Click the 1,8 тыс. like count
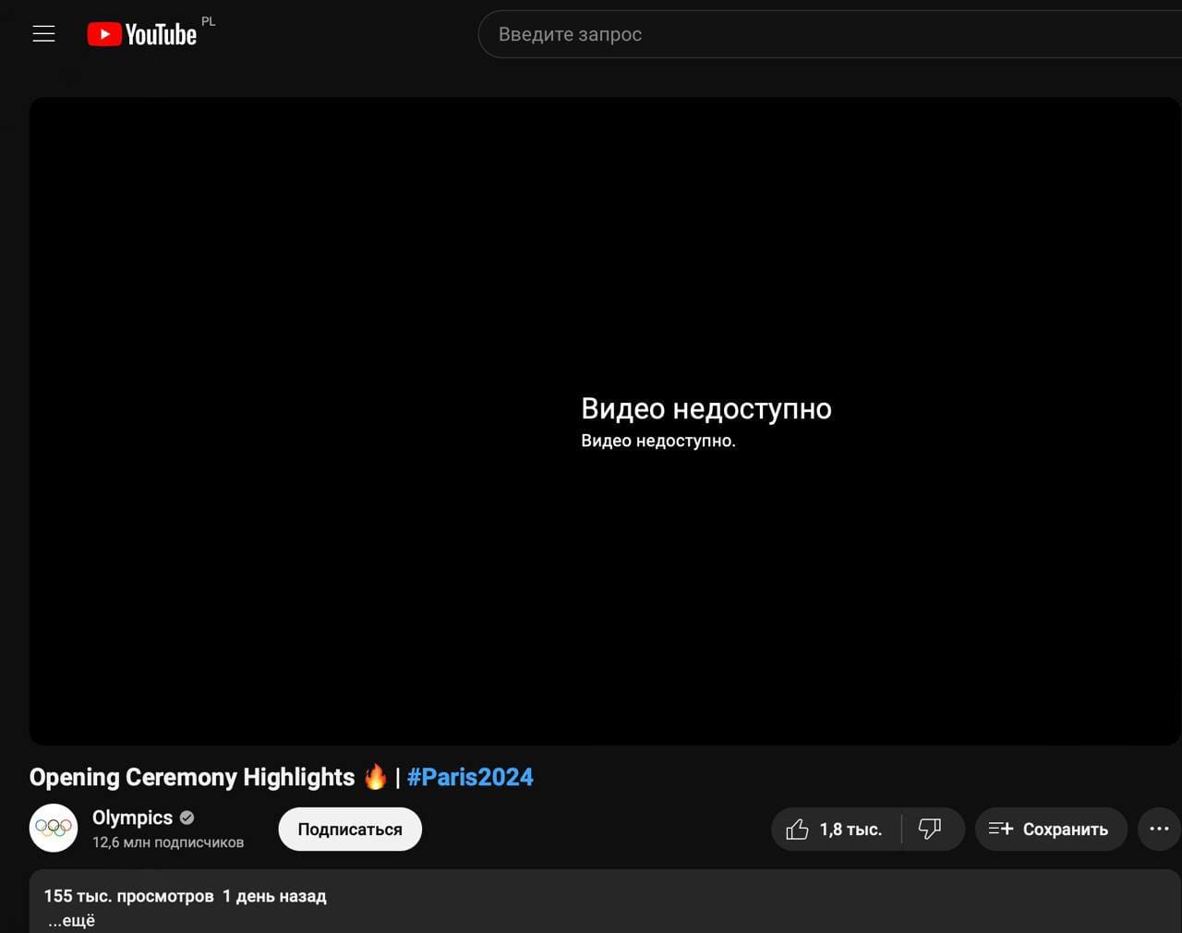Screen dimensions: 1182x933 (x=850, y=830)
